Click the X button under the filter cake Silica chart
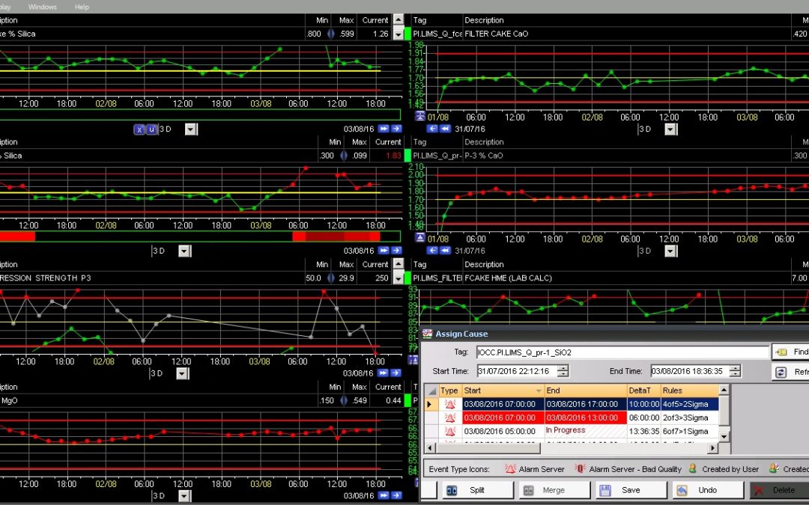The width and height of the screenshot is (809, 505). pos(139,129)
